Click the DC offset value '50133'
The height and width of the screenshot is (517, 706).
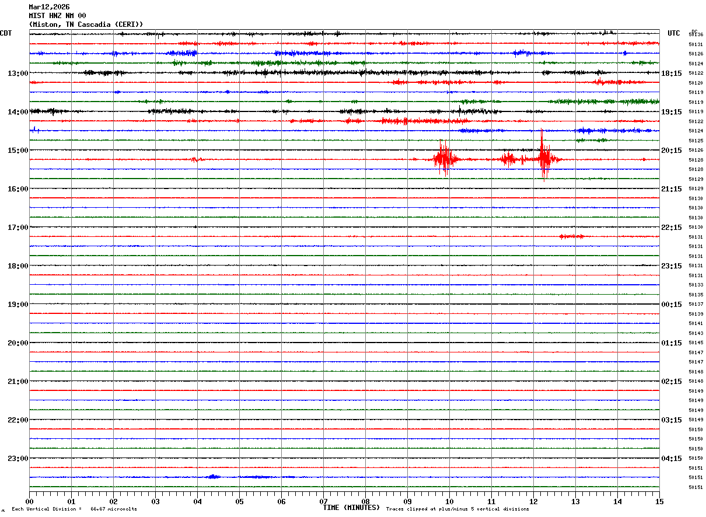(696, 285)
